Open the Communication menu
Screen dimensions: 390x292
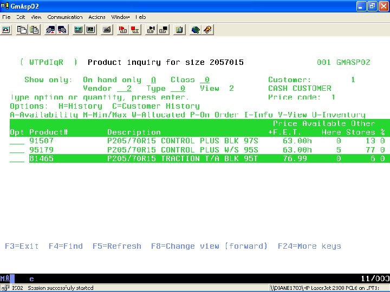(65, 17)
